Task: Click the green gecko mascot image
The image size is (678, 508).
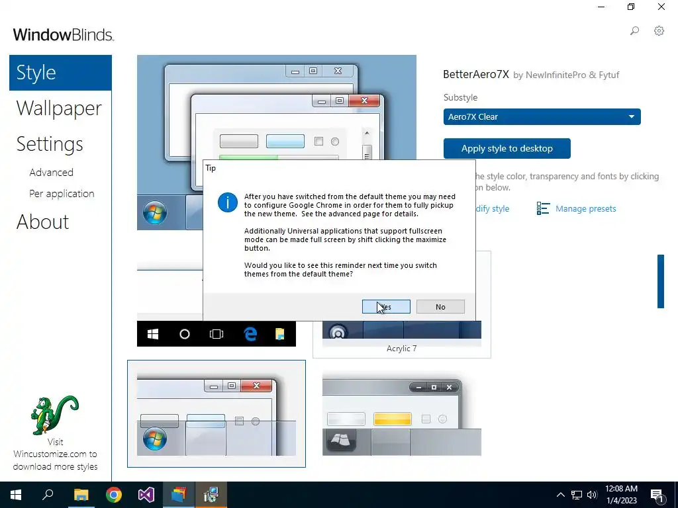Action: [55, 415]
